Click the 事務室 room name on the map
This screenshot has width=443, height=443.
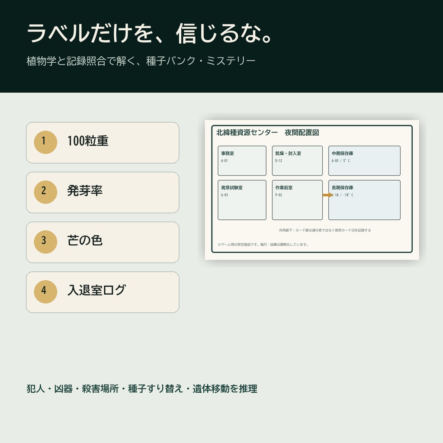pos(228,154)
